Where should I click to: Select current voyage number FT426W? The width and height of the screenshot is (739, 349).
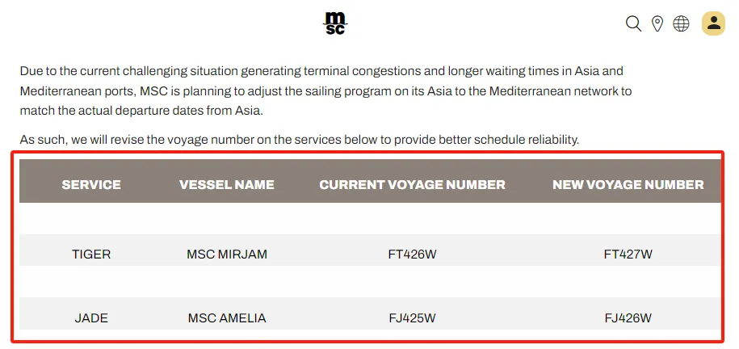click(x=413, y=254)
